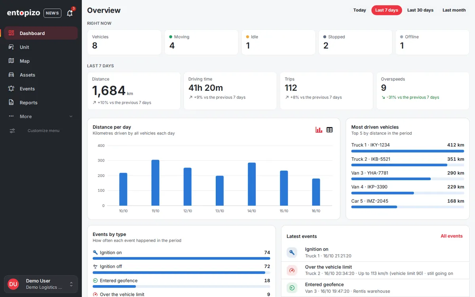Screen dimensions: 475x297
Task: Click the Over the vehicle limit icon in Events by type
Action: [x=95, y=295]
